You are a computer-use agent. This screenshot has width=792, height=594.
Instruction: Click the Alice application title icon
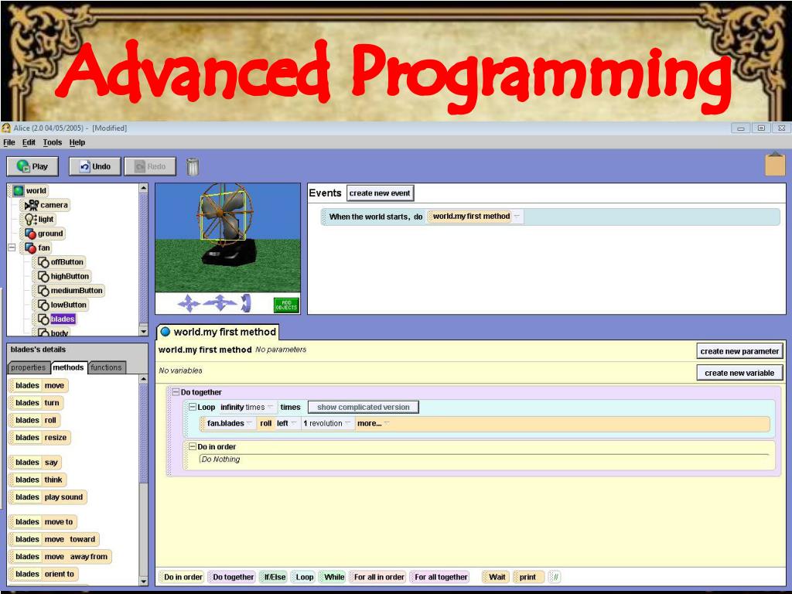[x=6, y=128]
